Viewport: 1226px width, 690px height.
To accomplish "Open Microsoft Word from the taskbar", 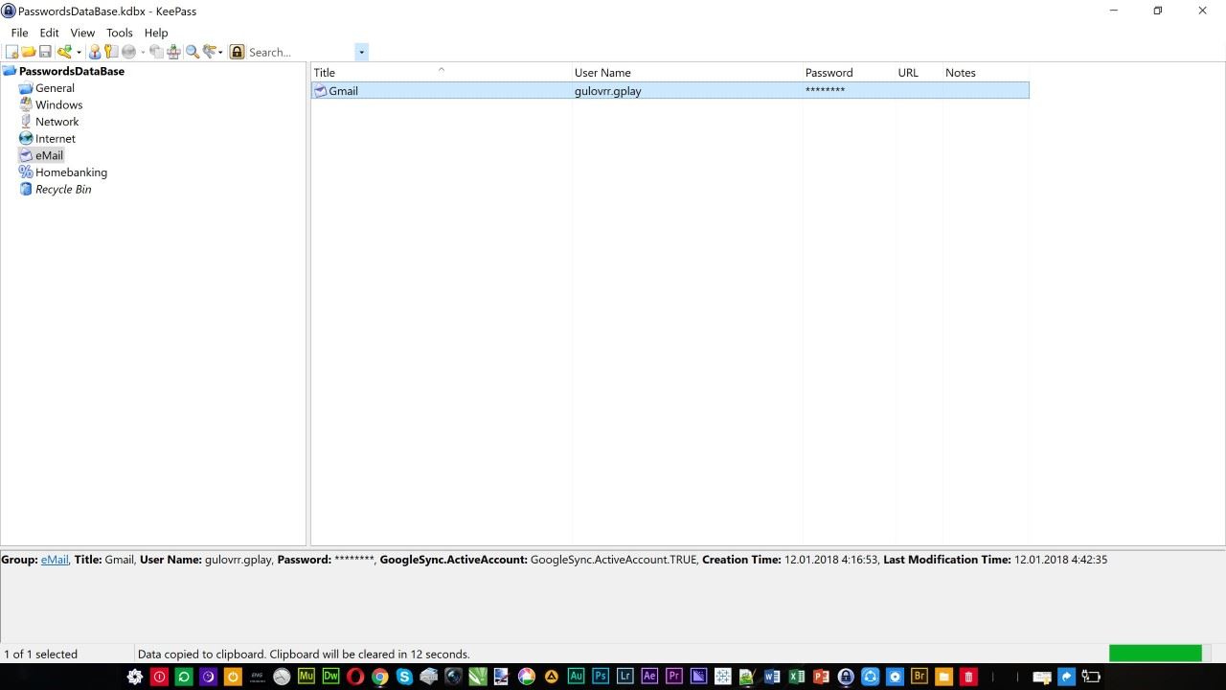I will pos(772,677).
